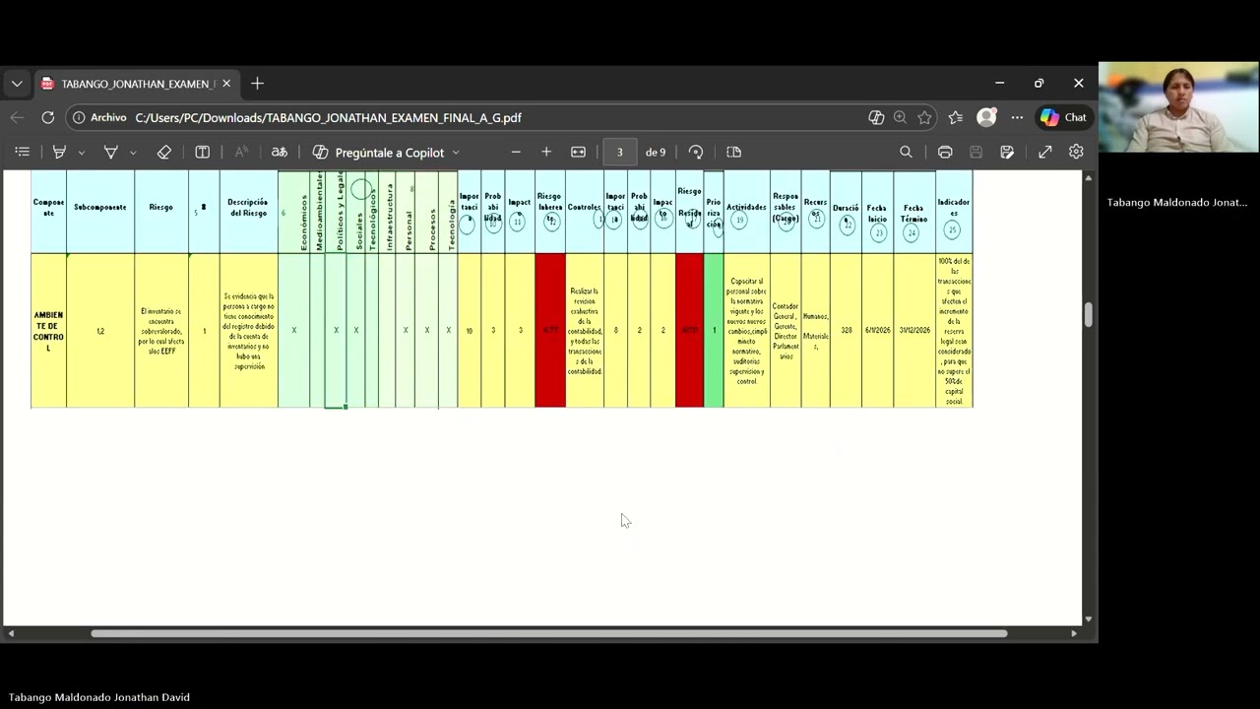Click the vertical scrollbar thumb
The image size is (1260, 709).
(x=1088, y=315)
